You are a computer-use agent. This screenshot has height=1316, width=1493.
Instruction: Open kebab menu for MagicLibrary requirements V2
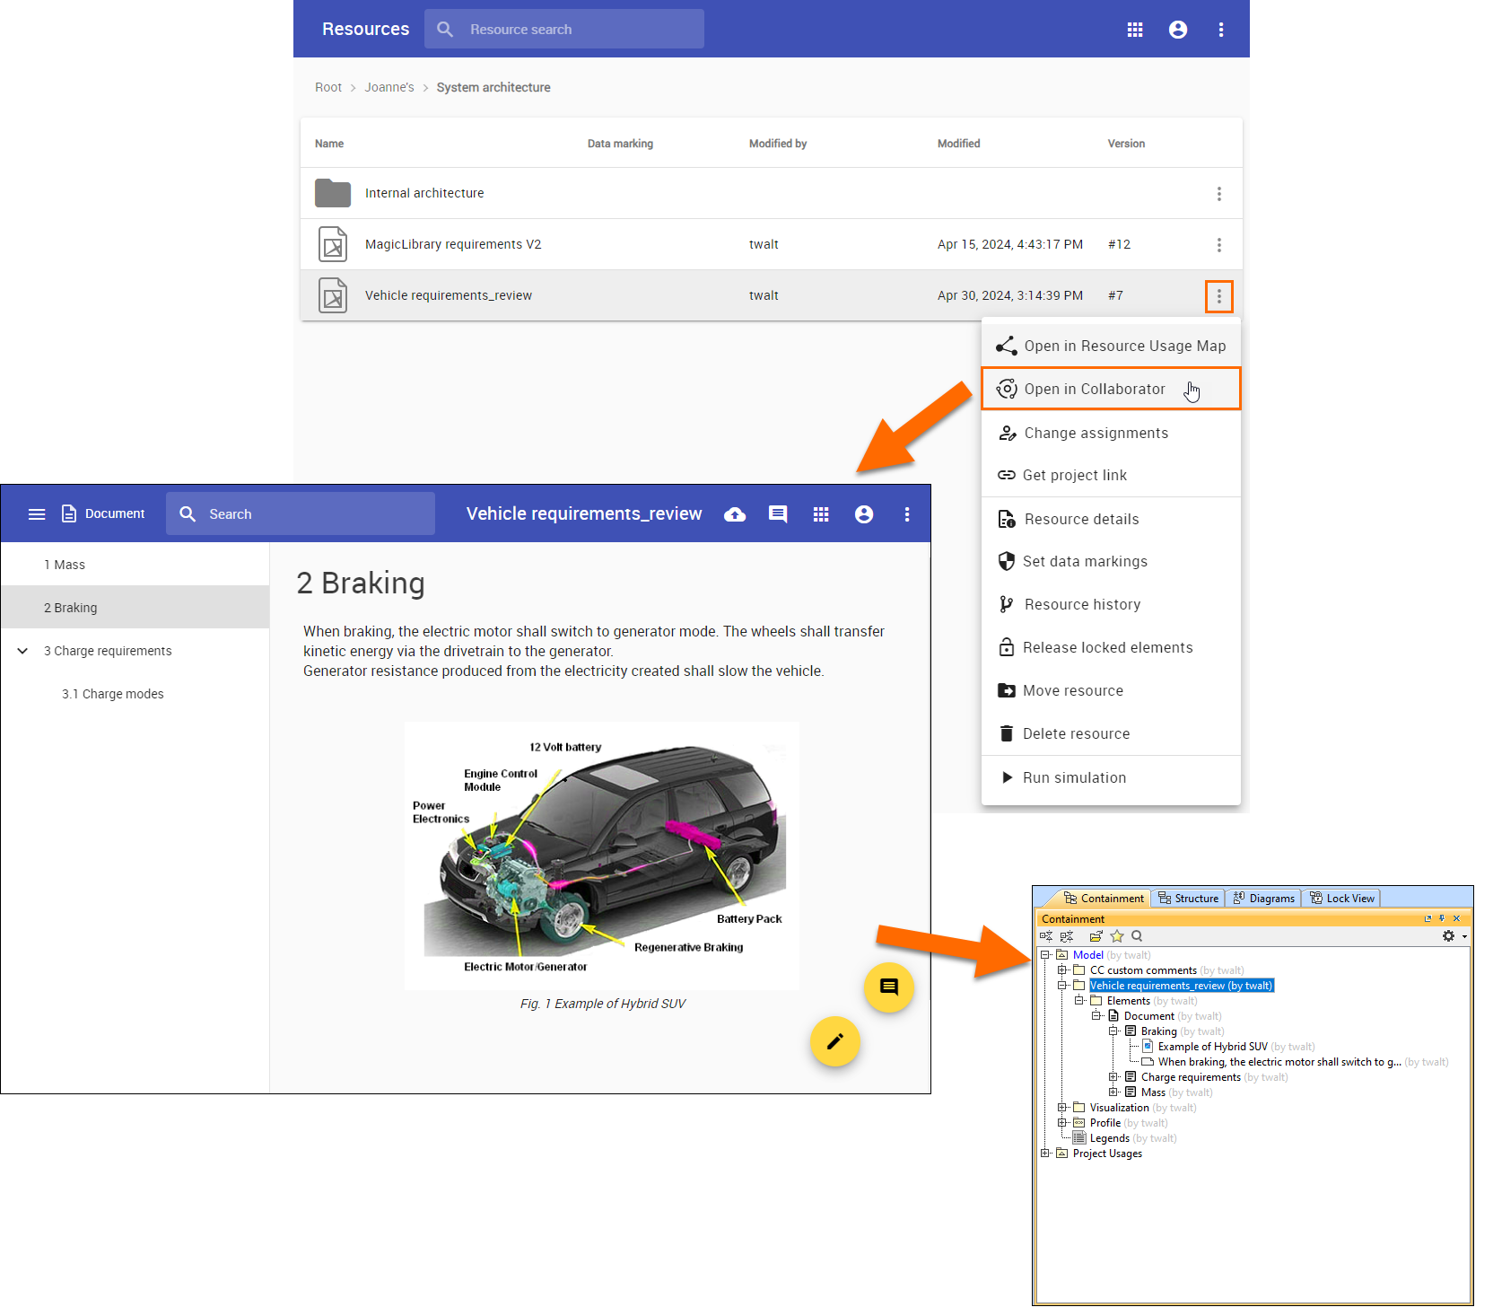(1218, 245)
